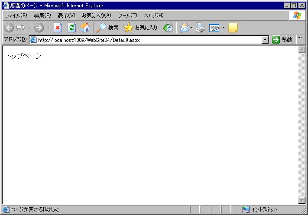Screen dimensions: 308x215
Task: Expand the Forward button history dropdown
Action: pyautogui.click(x=49, y=28)
